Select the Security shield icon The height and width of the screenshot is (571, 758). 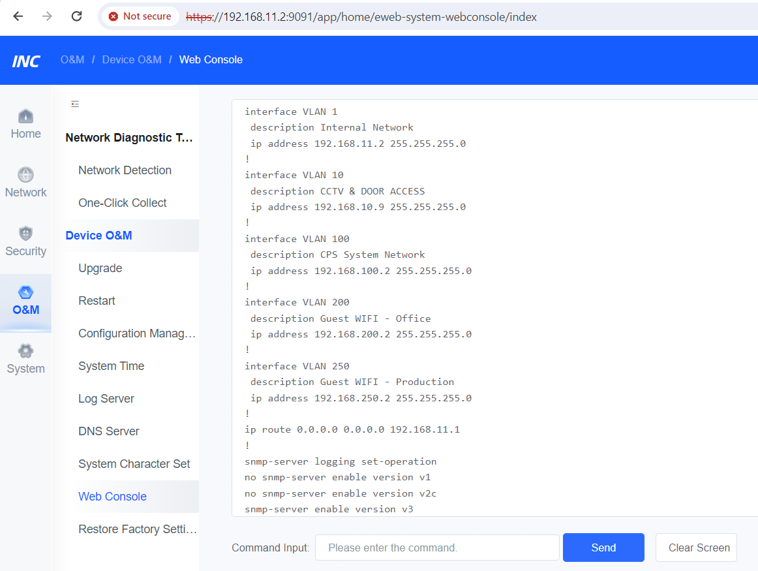tap(25, 234)
